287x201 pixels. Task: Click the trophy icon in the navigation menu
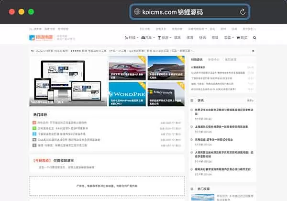pos(159,38)
